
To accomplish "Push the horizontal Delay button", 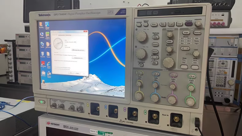I will (x=169, y=41).
